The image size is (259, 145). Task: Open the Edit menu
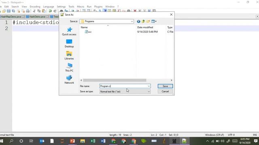click(6, 6)
